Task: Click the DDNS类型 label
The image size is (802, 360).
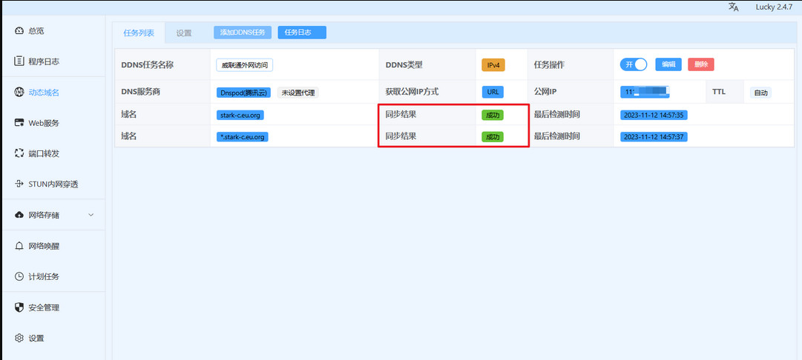Action: pyautogui.click(x=404, y=65)
